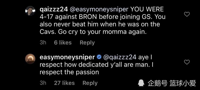Open qaizzz24's profile picture
Image resolution: width=200 pixels, height=90 pixels.
(x=30, y=11)
